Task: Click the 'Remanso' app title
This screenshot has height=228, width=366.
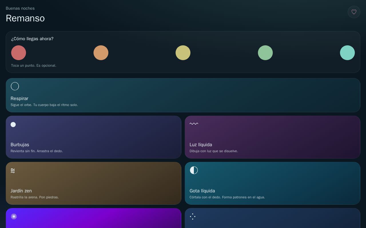Action: tap(25, 18)
